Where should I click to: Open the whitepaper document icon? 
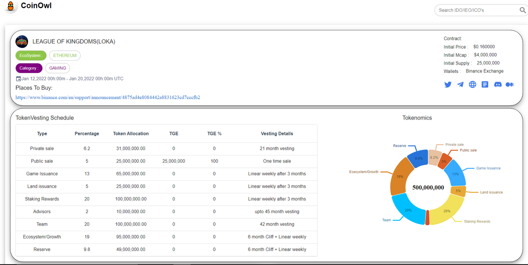pyautogui.click(x=485, y=84)
